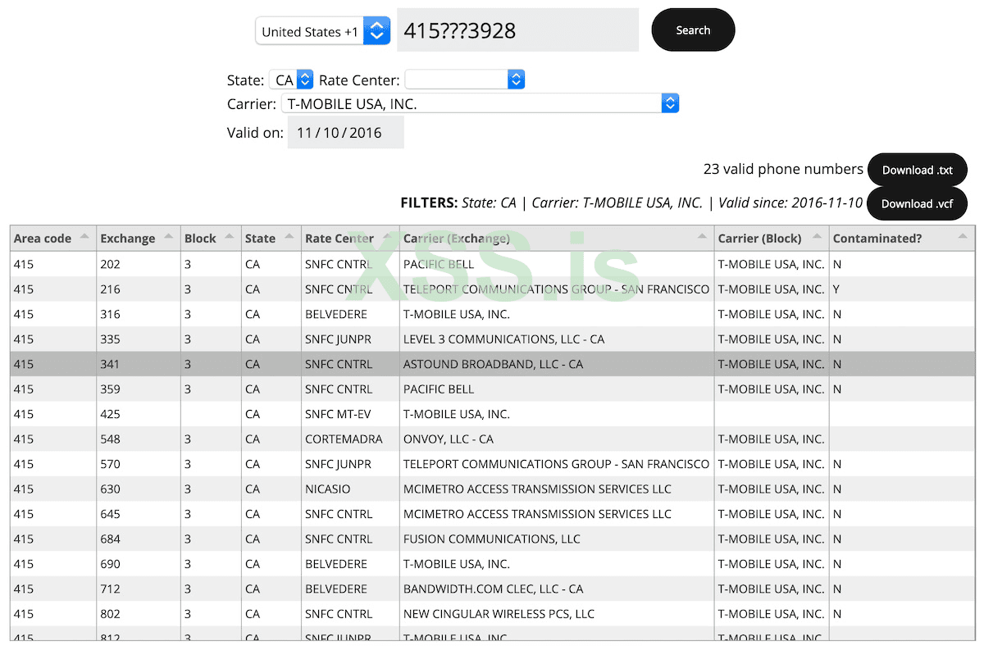This screenshot has height=646, width=984.
Task: Select exchange 425 cell
Action: point(139,414)
